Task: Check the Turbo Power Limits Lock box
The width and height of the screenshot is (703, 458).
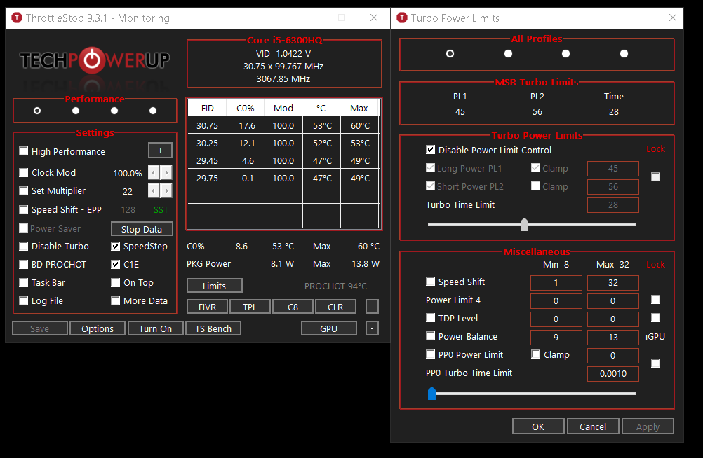Action: pos(655,177)
